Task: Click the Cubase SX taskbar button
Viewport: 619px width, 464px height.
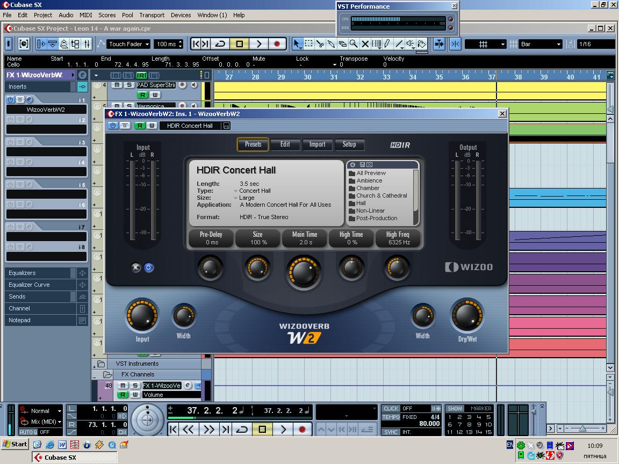Action: coord(75,458)
